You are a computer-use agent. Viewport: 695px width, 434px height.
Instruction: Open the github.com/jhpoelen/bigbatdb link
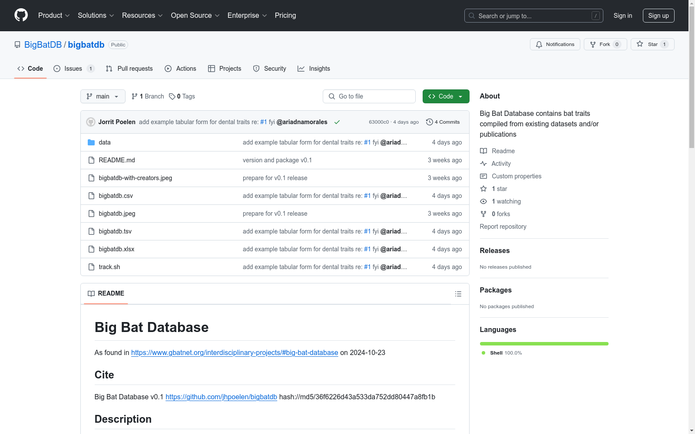(221, 397)
